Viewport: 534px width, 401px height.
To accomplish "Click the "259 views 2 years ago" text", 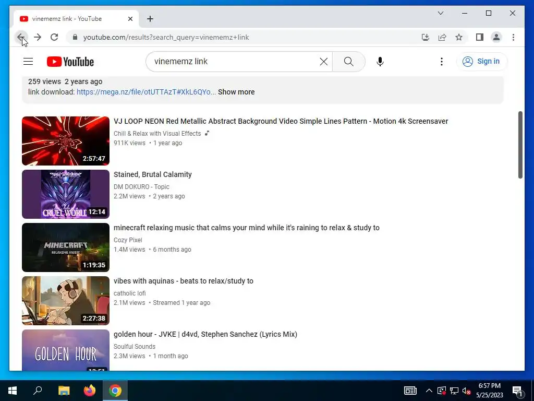I will [65, 81].
